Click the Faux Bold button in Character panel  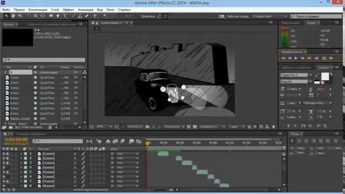[288, 126]
